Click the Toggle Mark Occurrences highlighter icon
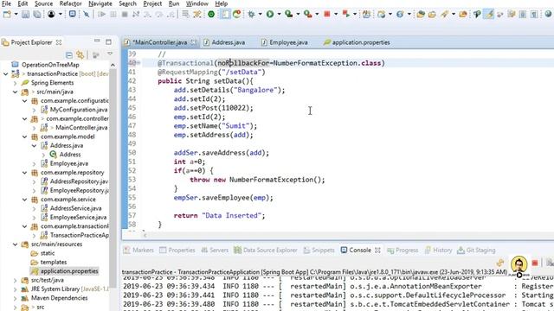Image resolution: width=554 pixels, height=311 pixels. [x=489, y=14]
